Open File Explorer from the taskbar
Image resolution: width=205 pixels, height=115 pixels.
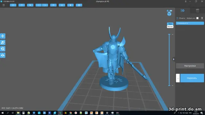[x=18, y=113]
